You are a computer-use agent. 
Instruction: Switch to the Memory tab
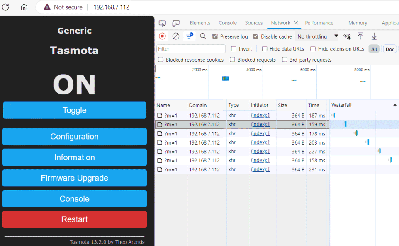click(x=358, y=23)
